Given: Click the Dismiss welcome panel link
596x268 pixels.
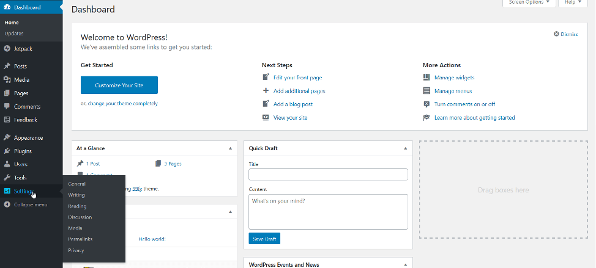Looking at the screenshot, I should [569, 34].
